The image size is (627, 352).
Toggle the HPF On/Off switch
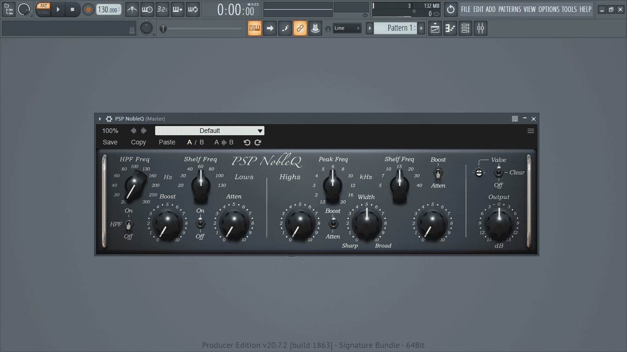click(x=129, y=224)
